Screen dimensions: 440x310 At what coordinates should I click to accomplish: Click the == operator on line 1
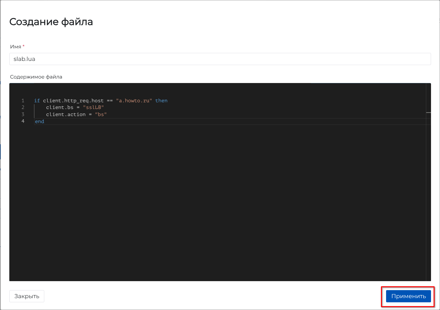pyautogui.click(x=110, y=101)
